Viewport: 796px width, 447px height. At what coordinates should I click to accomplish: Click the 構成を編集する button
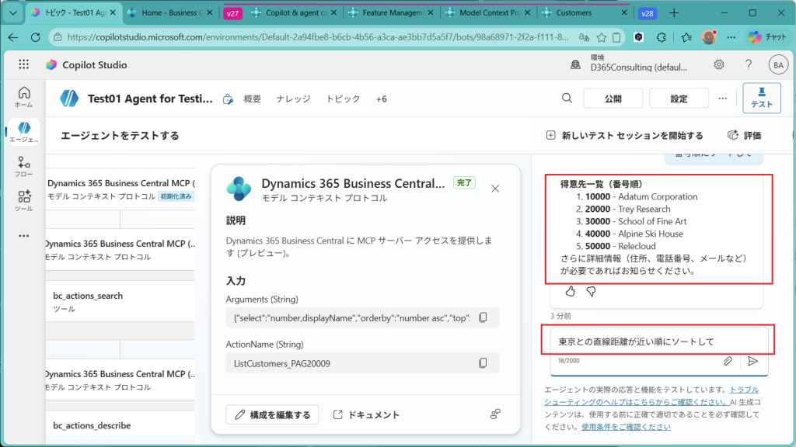273,414
